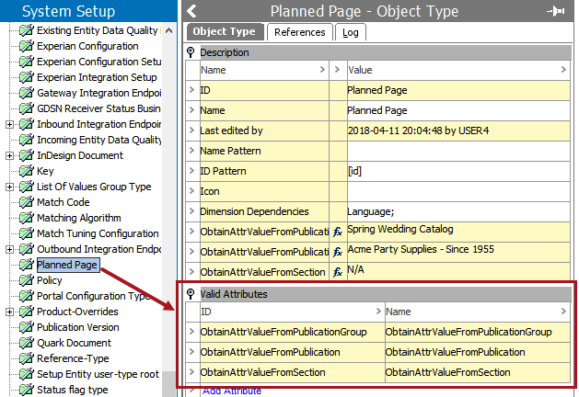Click the icon next to Status flag type
This screenshot has height=397, width=579.
tap(27, 390)
